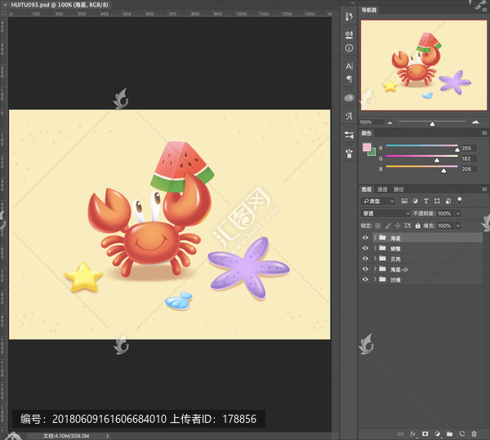This screenshot has width=490, height=440.
Task: Select the 导航器 Navigator tab
Action: [x=369, y=10]
